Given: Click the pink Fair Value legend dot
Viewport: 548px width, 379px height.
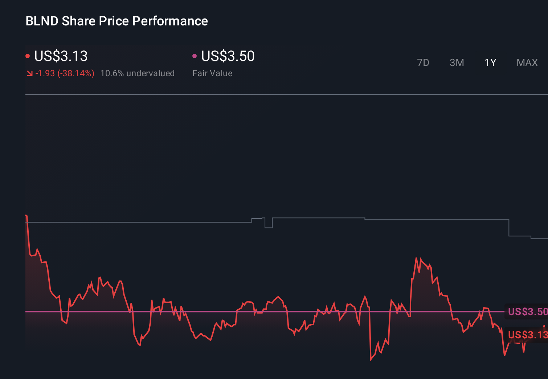Looking at the screenshot, I should 195,56.
